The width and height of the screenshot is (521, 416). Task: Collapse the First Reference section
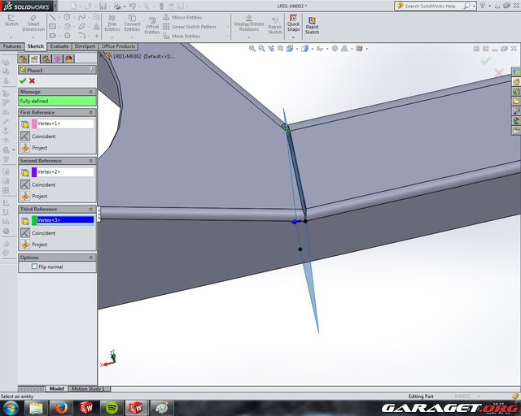coord(92,112)
